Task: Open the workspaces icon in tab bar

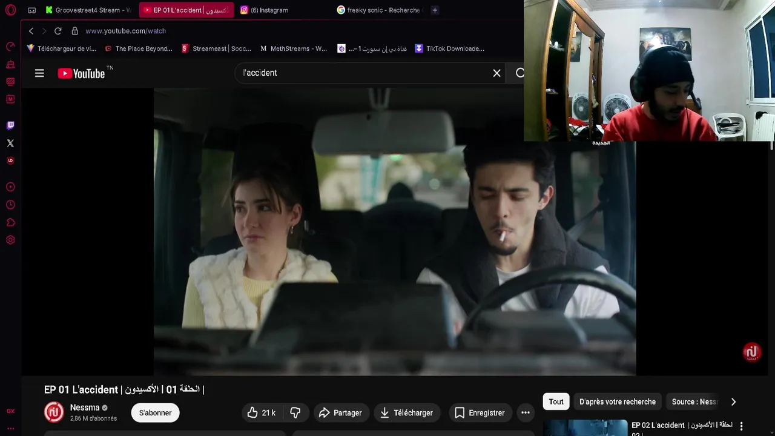Action: [x=32, y=10]
